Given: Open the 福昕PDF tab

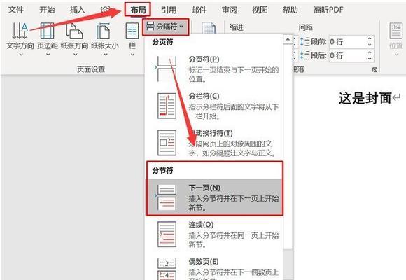Looking at the screenshot, I should [x=328, y=10].
